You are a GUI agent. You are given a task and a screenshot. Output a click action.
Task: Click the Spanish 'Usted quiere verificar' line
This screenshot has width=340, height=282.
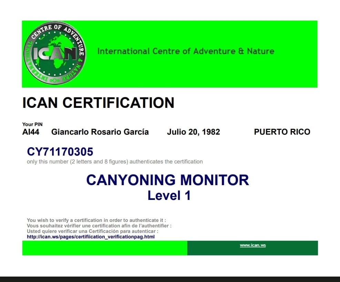click(92, 231)
